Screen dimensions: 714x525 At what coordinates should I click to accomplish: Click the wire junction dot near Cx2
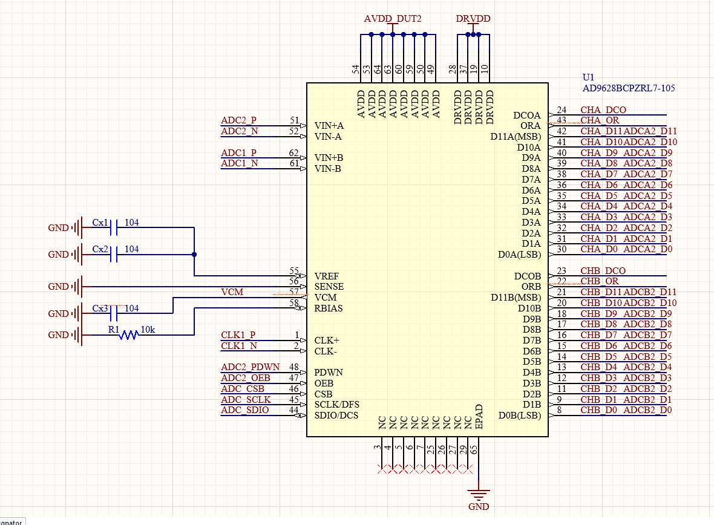[194, 255]
